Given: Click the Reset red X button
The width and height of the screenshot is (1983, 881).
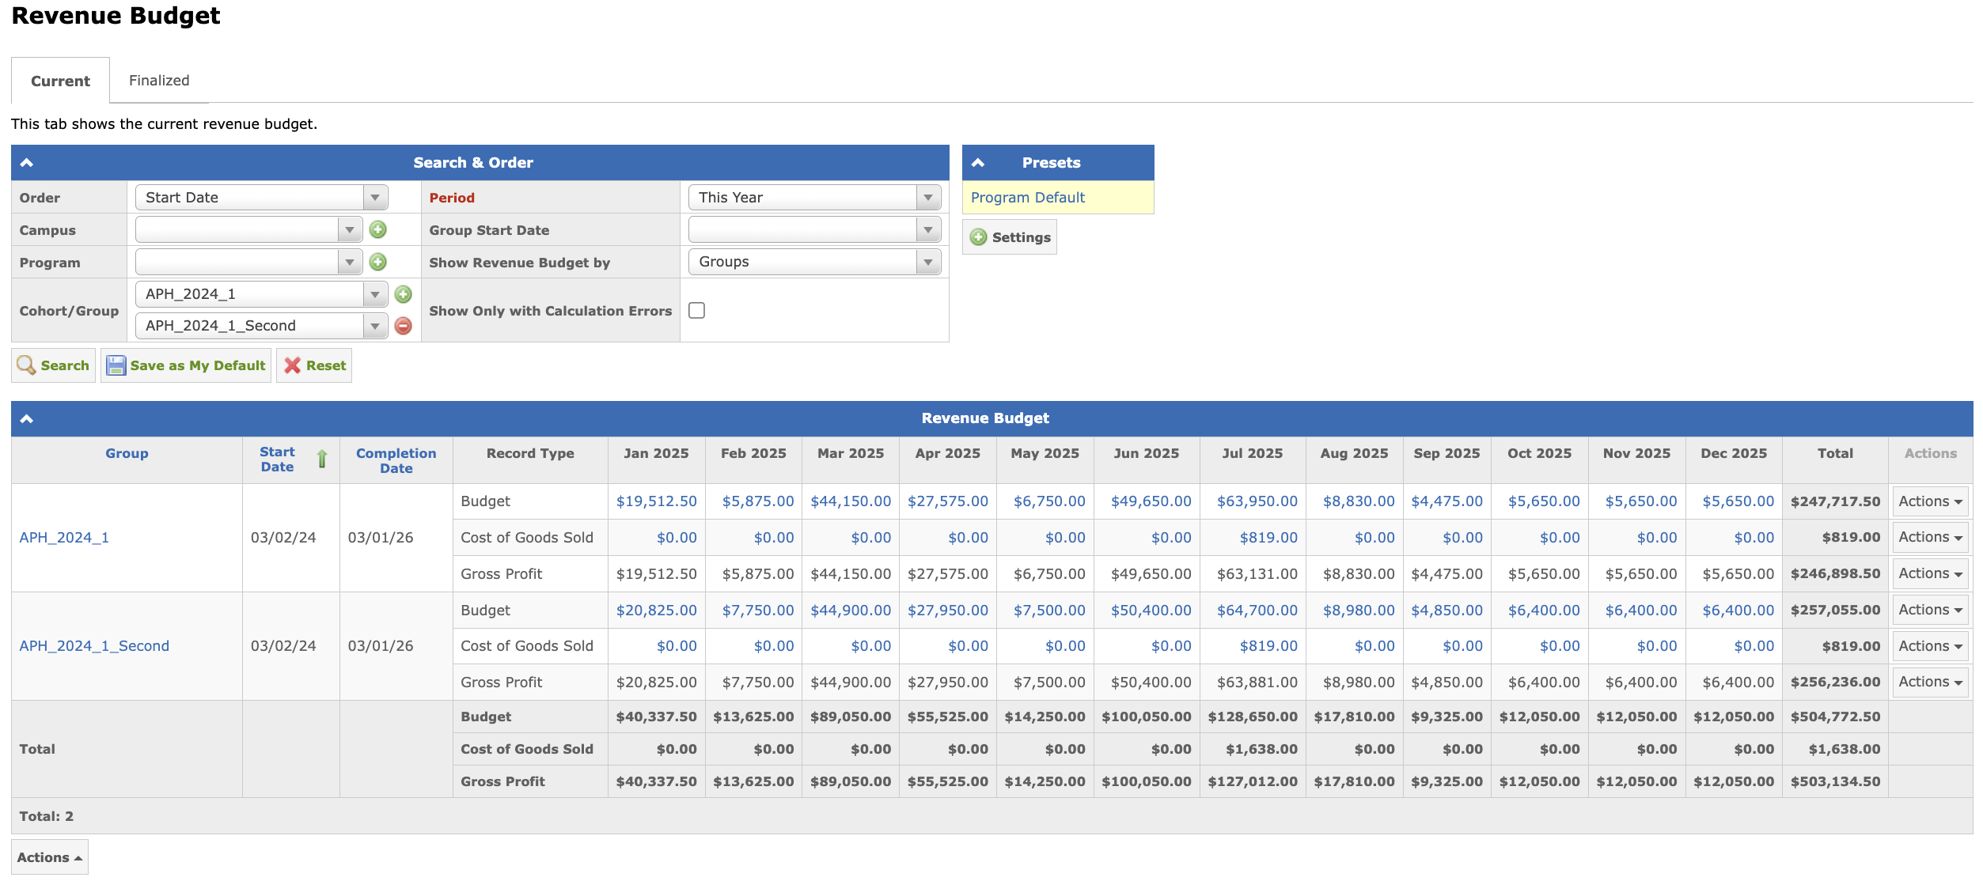Looking at the screenshot, I should point(314,365).
